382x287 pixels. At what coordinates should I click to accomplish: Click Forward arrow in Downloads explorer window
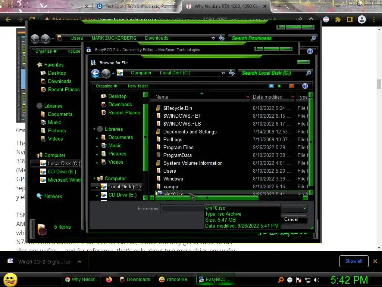click(45, 38)
